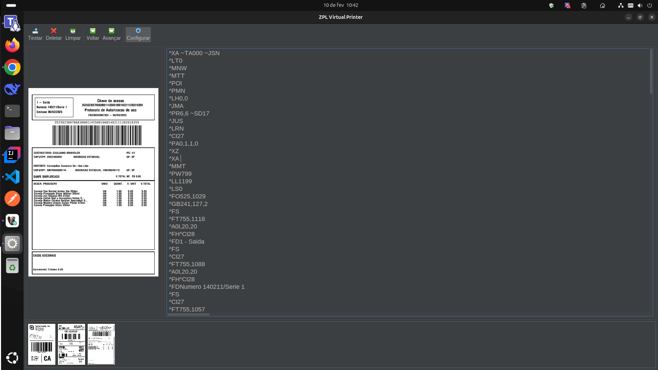Image resolution: width=658 pixels, height=370 pixels.
Task: Open the Postman dock icon
Action: [12, 199]
